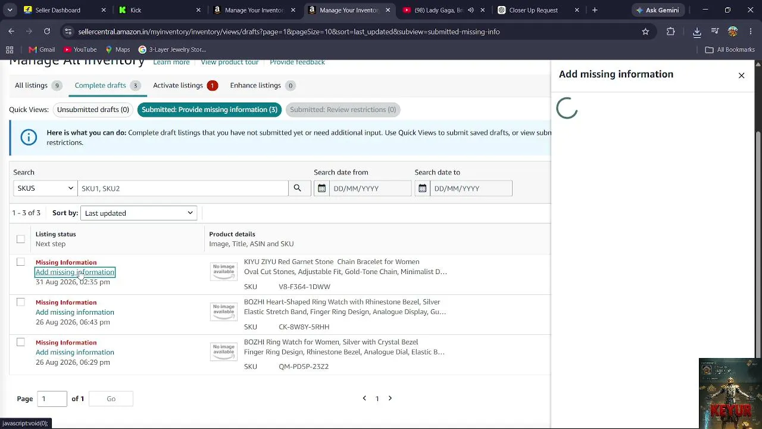
Task: Switch to the Activate listings tab
Action: pyautogui.click(x=185, y=85)
